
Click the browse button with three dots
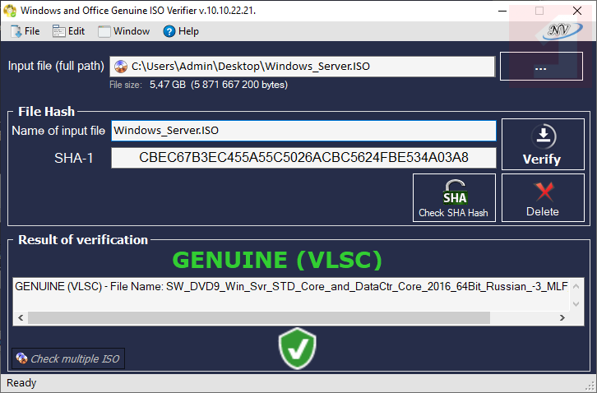click(541, 67)
